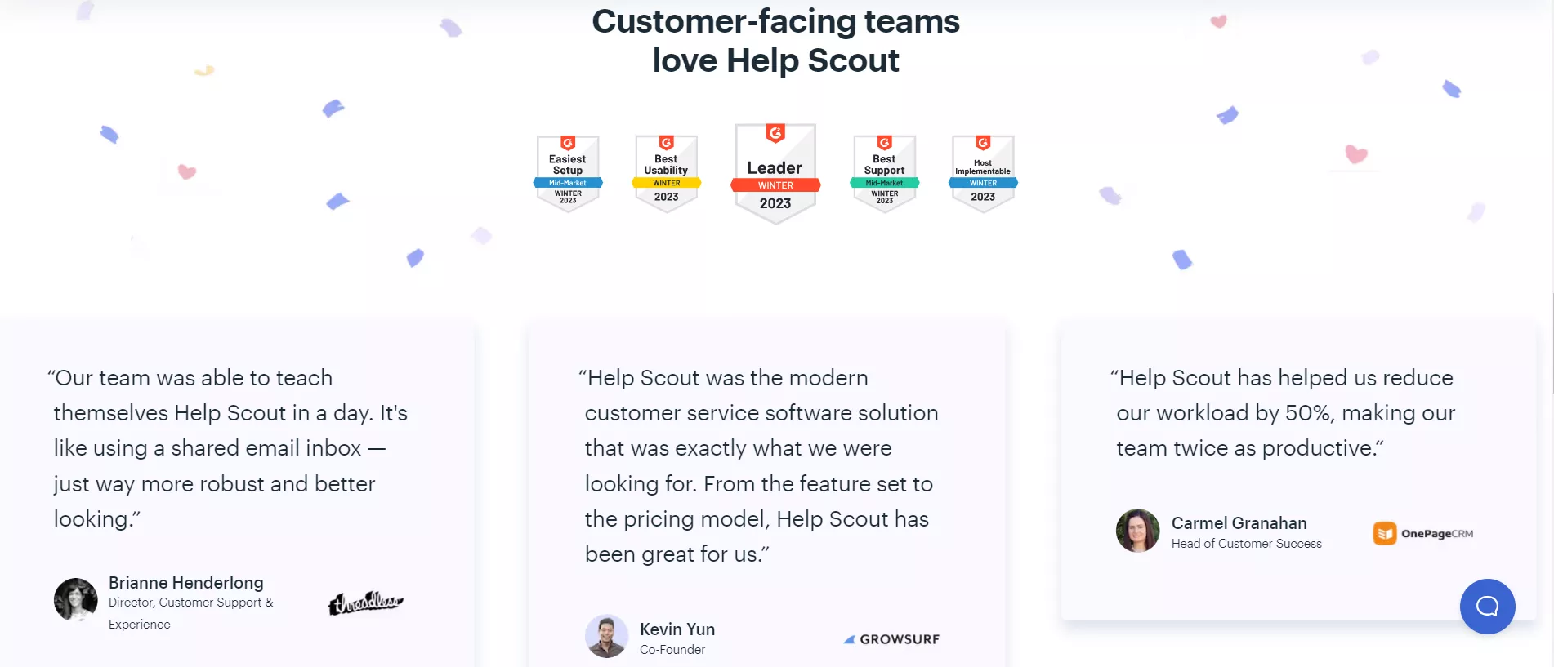This screenshot has height=667, width=1554.
Task: Click the "Head of Customer Success" title
Action: (1246, 544)
